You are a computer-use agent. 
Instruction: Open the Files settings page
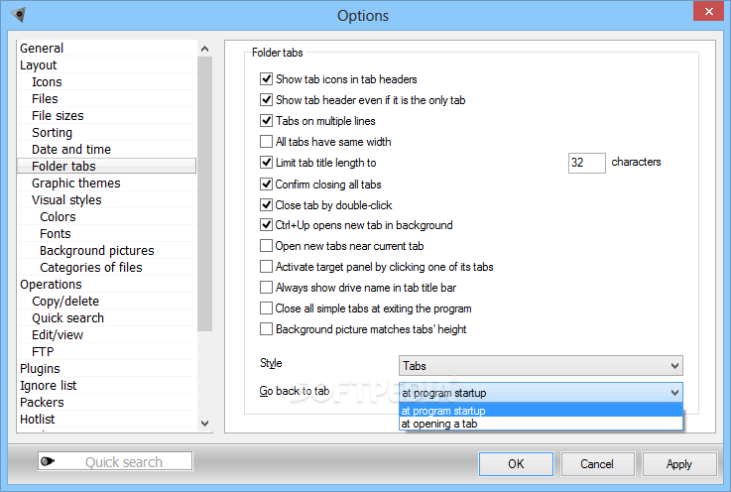pyautogui.click(x=107, y=98)
